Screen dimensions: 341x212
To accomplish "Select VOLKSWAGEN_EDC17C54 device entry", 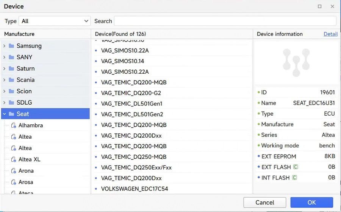I will [x=134, y=189].
